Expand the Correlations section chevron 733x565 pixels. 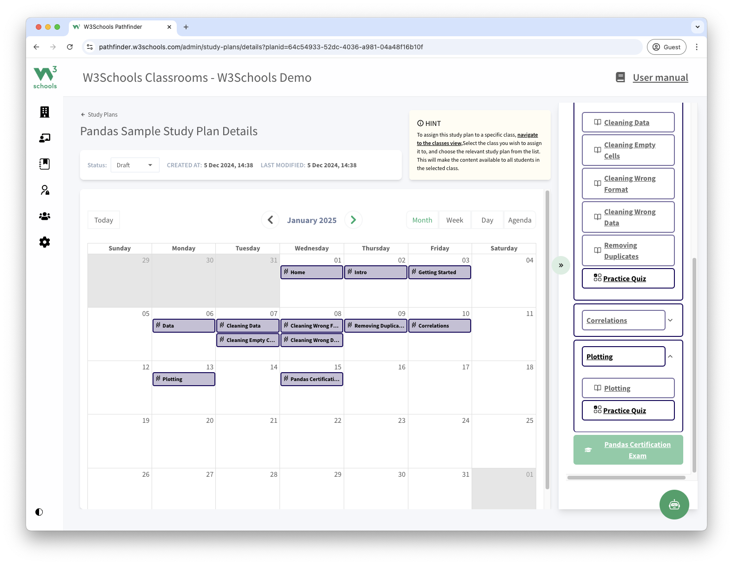coord(670,320)
